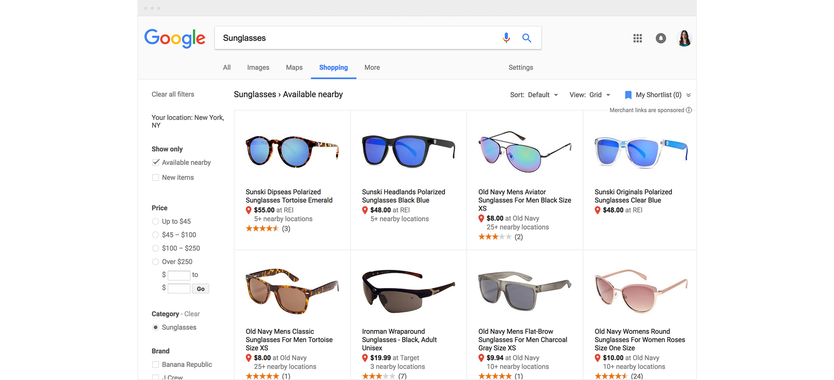834x380 pixels.
Task: Click the Google logo
Action: coord(174,38)
